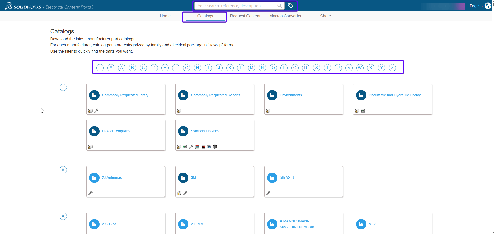This screenshot has width=495, height=234.
Task: Open the Environments catalog link
Action: pyautogui.click(x=291, y=95)
